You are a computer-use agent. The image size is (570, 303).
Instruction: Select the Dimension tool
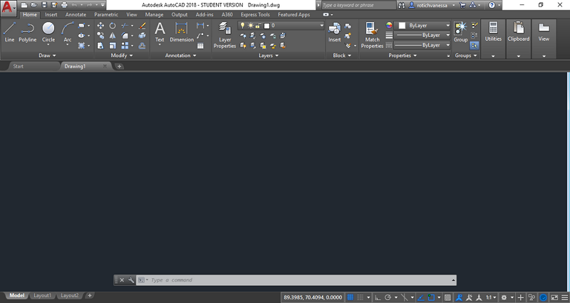(182, 31)
